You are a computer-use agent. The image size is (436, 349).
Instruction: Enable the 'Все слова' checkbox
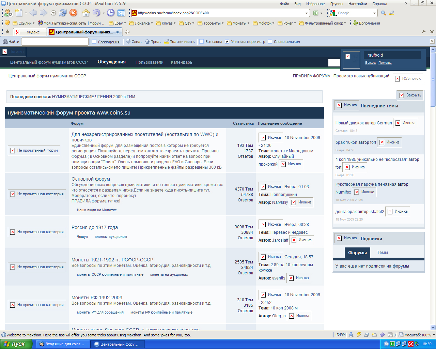(x=202, y=42)
